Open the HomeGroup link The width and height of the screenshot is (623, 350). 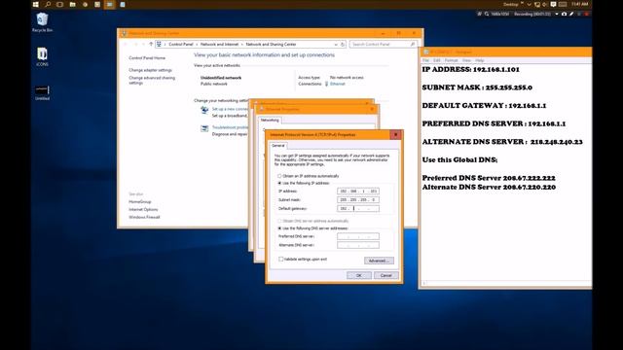point(140,202)
